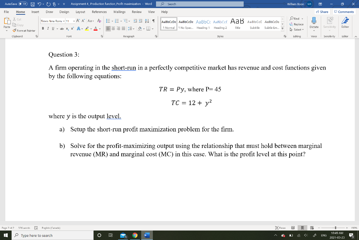Click the Comments button
The height and width of the screenshot is (240, 359).
click(344, 12)
